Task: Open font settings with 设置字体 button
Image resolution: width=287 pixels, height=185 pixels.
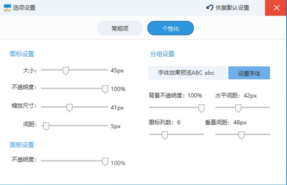Action: click(x=249, y=73)
